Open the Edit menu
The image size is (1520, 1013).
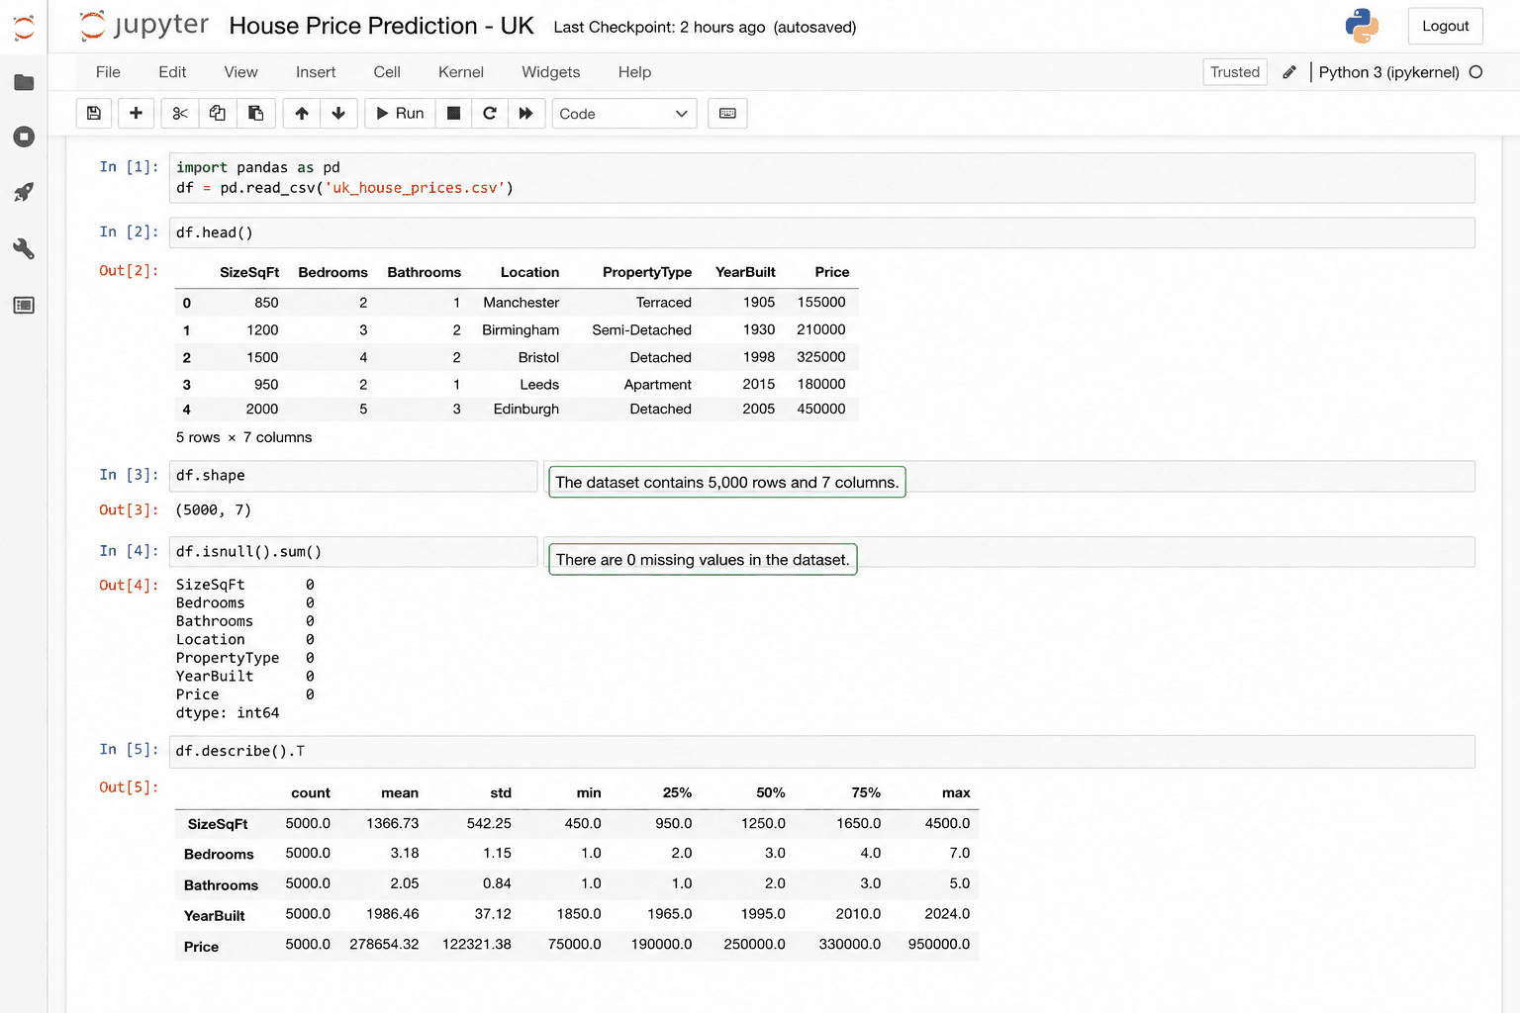tap(172, 72)
